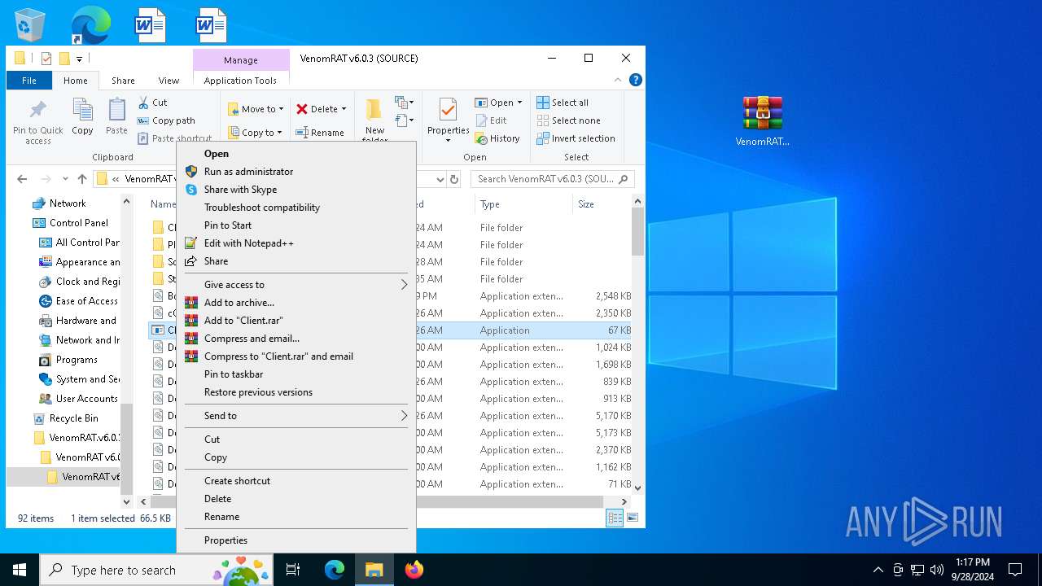
Task: Select User Accounts in navigation pane
Action: [x=86, y=399]
